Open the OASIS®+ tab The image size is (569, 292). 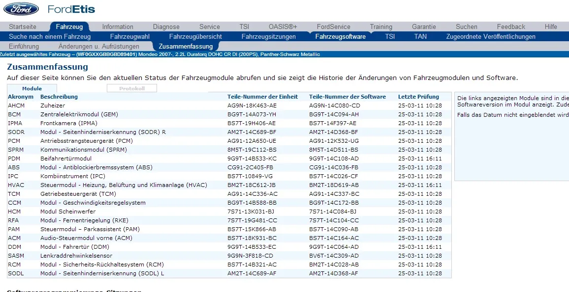[283, 27]
